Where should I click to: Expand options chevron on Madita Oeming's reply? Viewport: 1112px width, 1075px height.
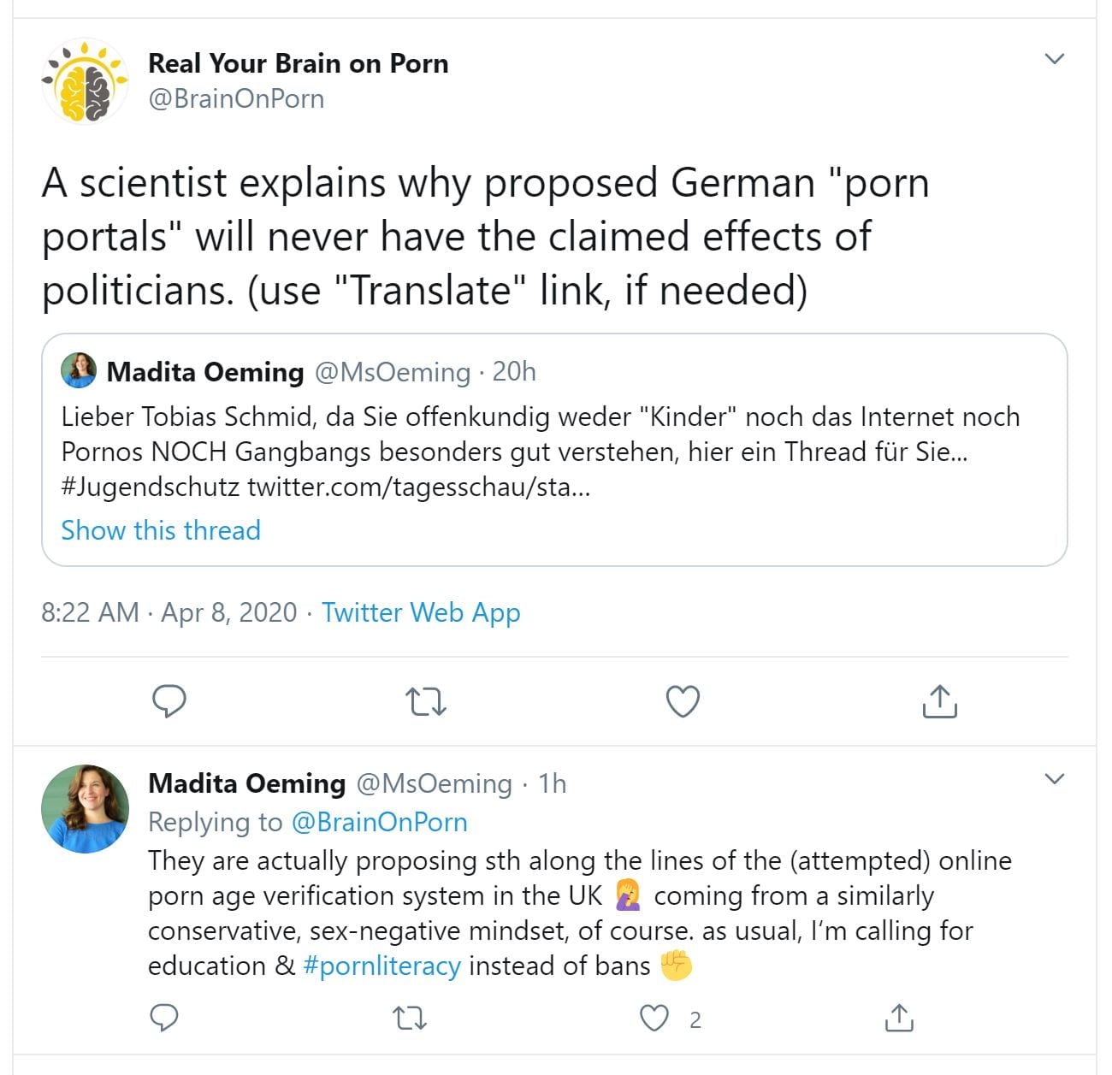(1055, 779)
